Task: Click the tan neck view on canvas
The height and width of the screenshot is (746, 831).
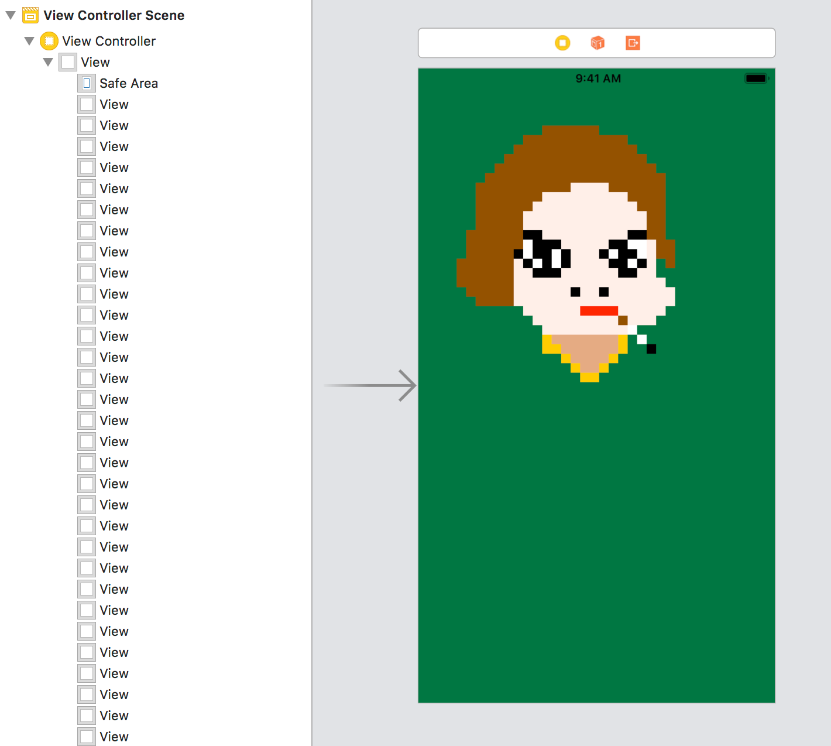Action: (x=590, y=351)
